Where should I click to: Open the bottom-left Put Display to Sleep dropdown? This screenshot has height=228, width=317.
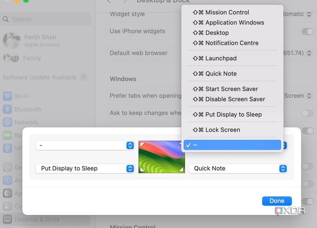click(85, 169)
